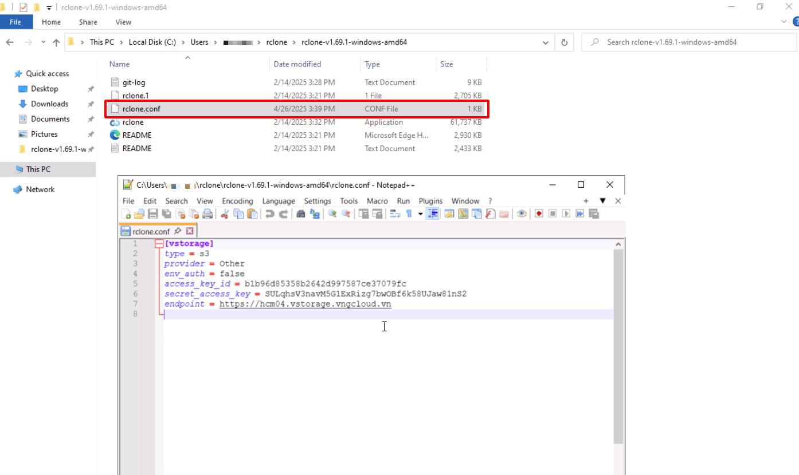799x475 pixels.
Task: Click the Explorer search box
Action: click(688, 42)
